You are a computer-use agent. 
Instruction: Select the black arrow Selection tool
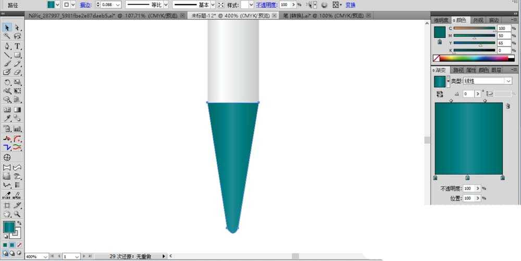[x=7, y=28]
